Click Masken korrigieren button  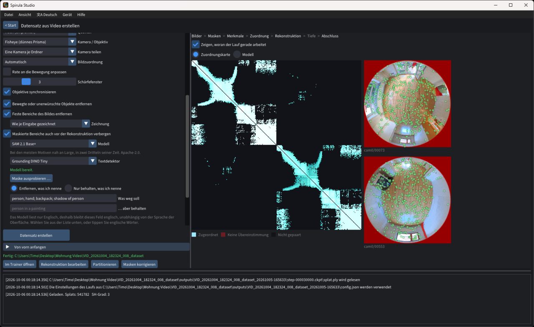tap(140, 264)
